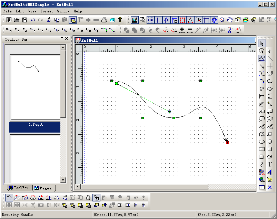
Task: Toggle the open padlock unlock button
Action: (x=96, y=198)
